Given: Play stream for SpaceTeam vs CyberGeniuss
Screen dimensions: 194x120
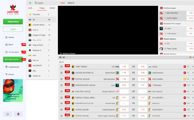Looking at the screenshot, I should tap(185, 73).
